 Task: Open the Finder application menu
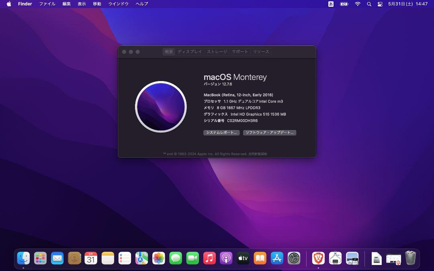[25, 4]
